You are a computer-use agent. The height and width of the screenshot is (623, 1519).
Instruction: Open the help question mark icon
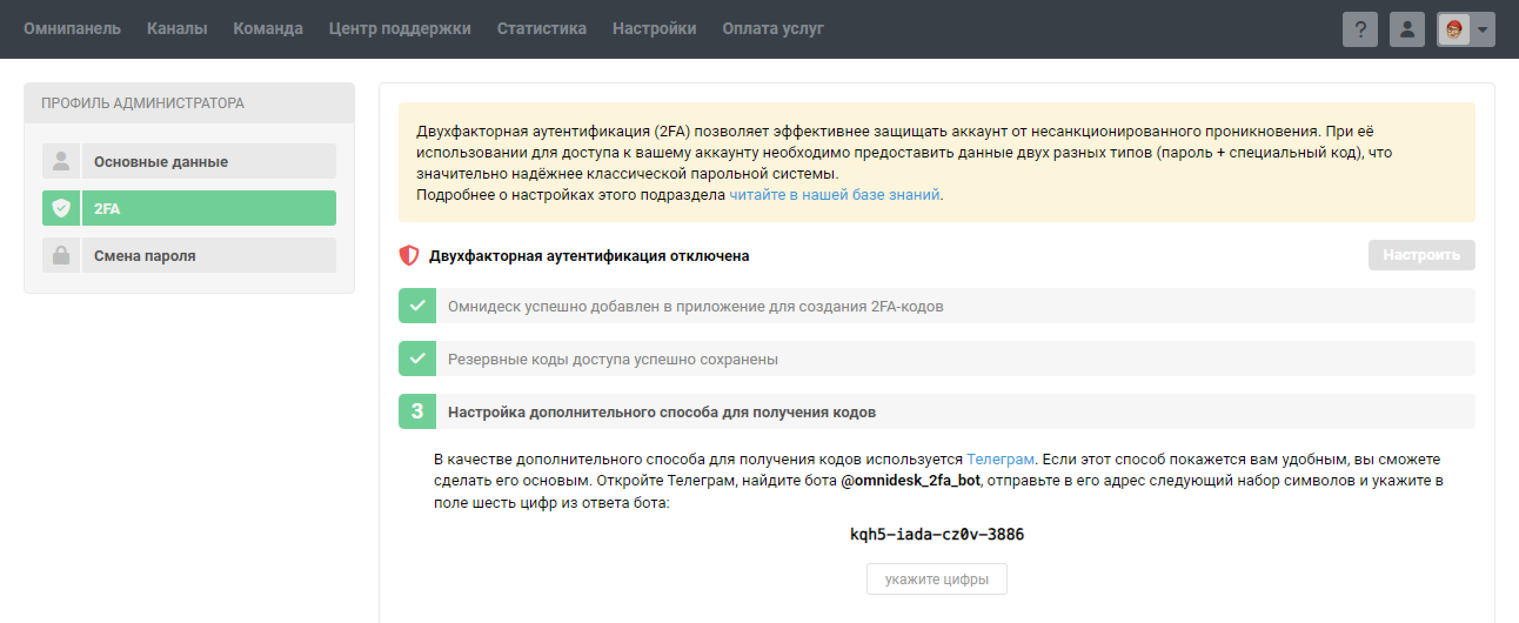pos(1360,29)
